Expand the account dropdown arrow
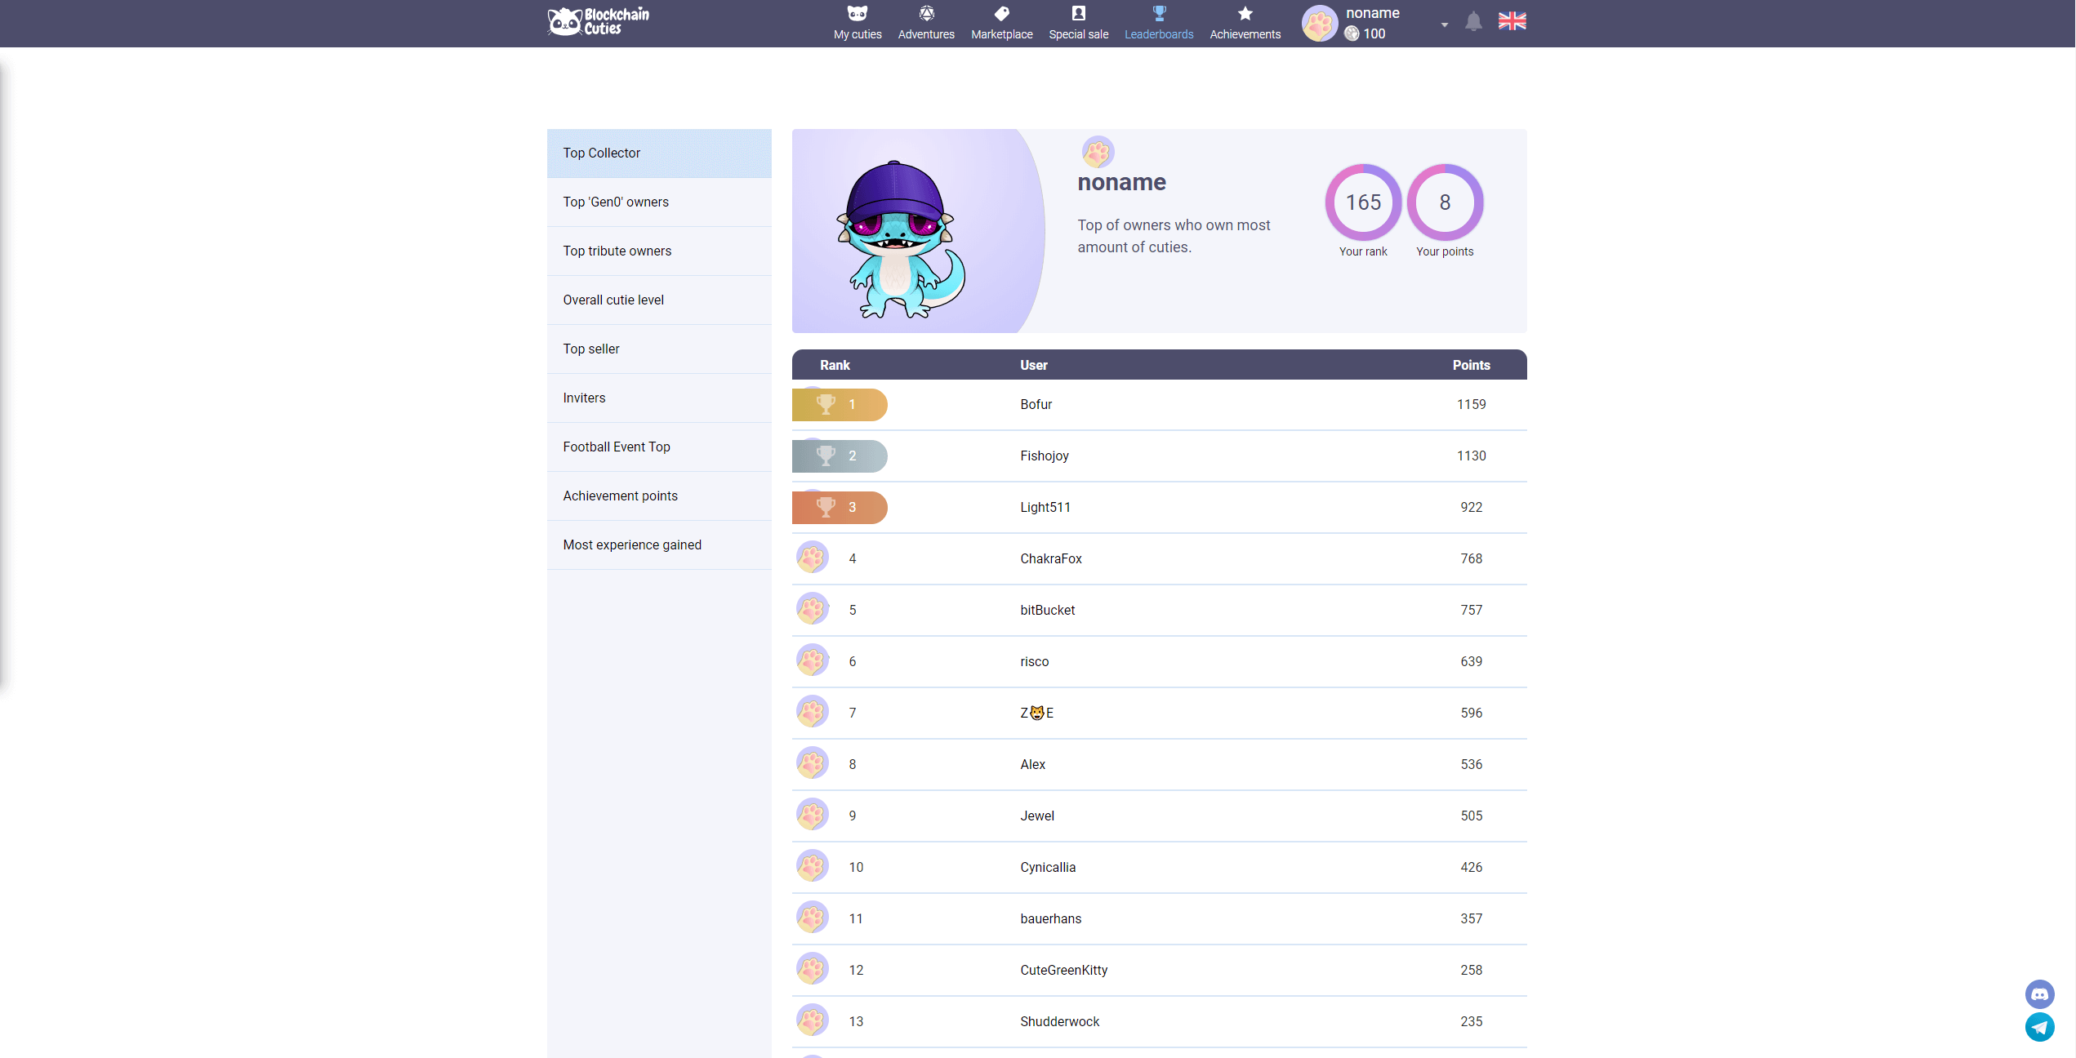Viewport: 2076px width, 1058px height. pos(1444,24)
